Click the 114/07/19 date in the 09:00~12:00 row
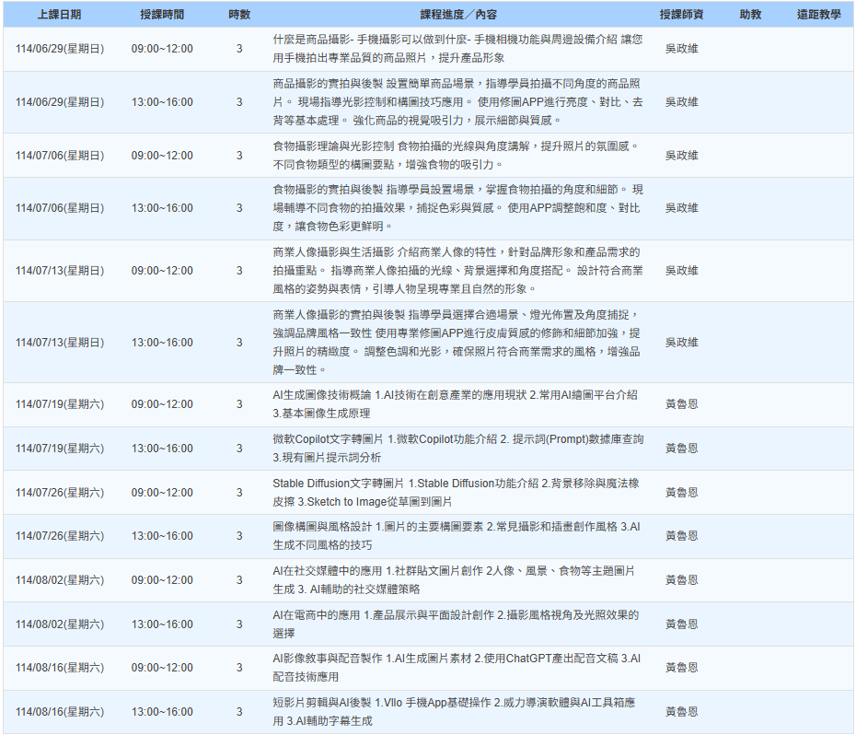The height and width of the screenshot is (735, 856). [59, 404]
